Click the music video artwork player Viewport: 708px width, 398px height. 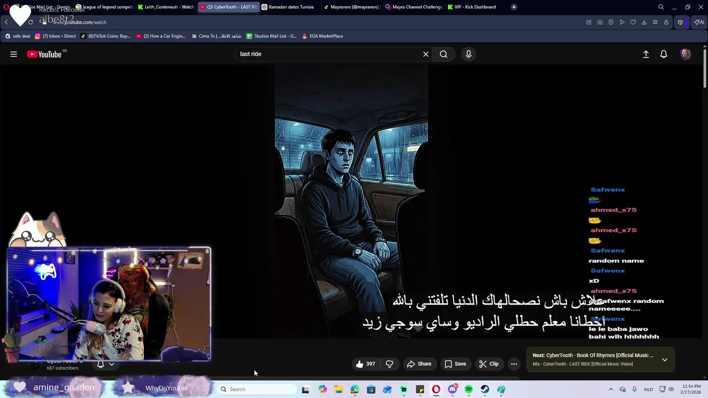click(351, 202)
